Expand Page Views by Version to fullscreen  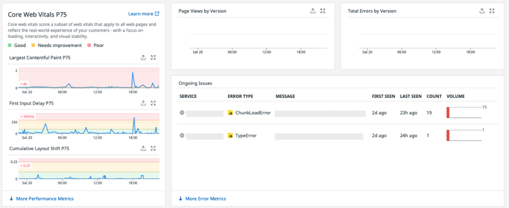click(322, 11)
